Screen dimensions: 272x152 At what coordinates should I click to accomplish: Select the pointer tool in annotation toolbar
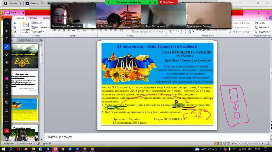coord(7,23)
